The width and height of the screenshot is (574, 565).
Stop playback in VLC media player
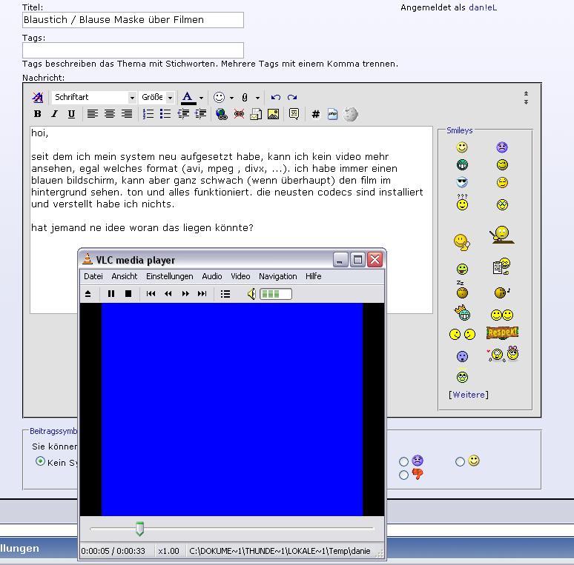pyautogui.click(x=128, y=294)
